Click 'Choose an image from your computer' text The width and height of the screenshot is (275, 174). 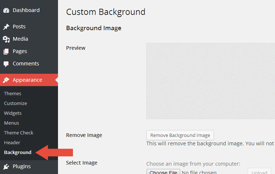(x=193, y=164)
